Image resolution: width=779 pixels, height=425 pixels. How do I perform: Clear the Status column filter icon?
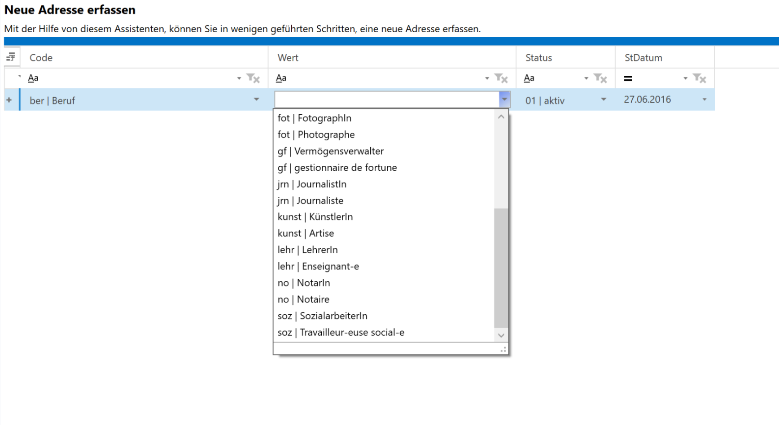coord(600,78)
